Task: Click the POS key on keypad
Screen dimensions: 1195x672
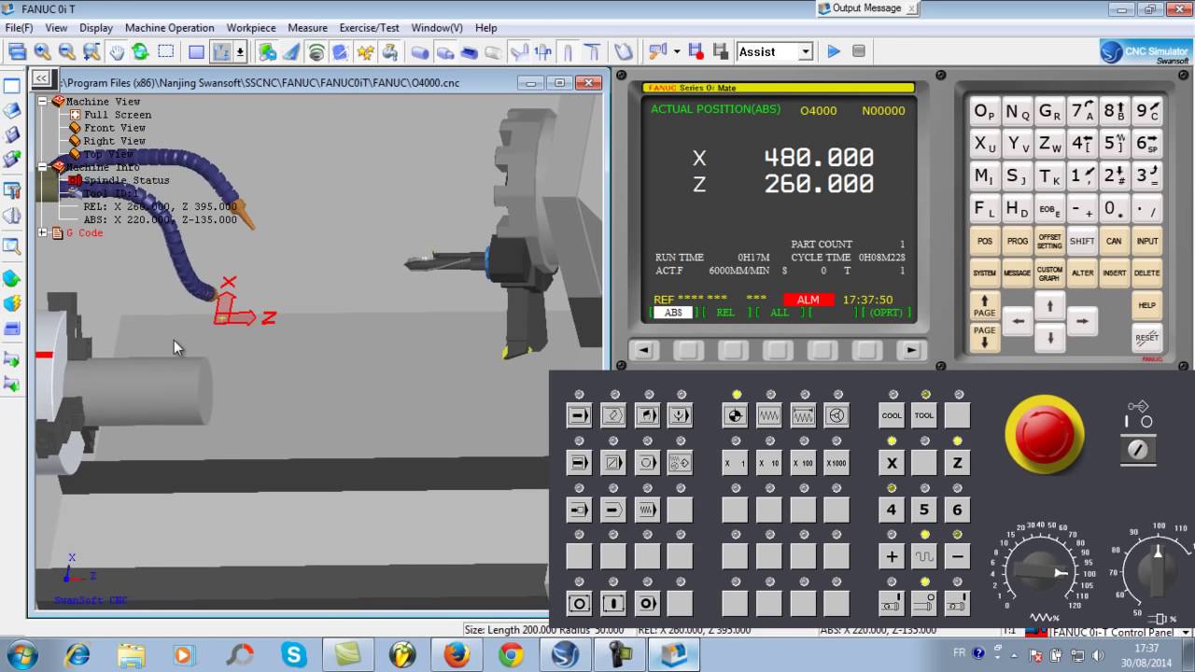Action: (x=985, y=241)
